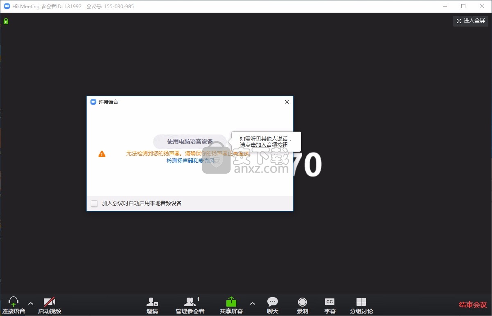Click the 无法检测到您的扬声器 warning text
This screenshot has width=492, height=316.
(x=187, y=153)
